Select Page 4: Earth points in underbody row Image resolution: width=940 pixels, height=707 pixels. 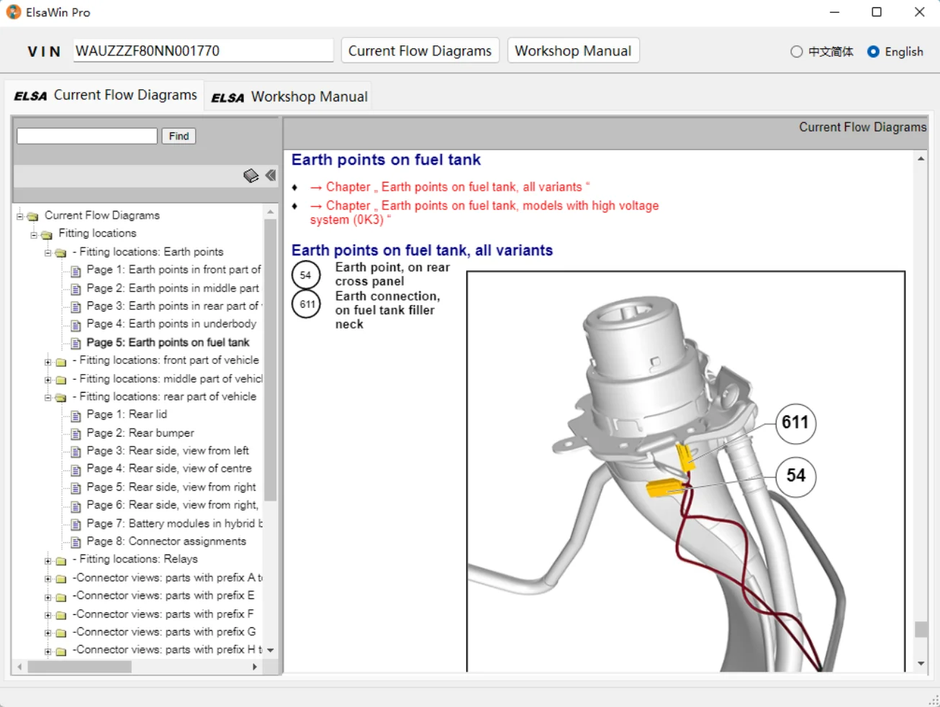pos(171,324)
